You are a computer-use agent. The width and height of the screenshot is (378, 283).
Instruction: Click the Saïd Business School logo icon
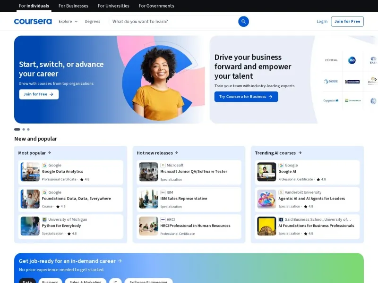point(281,219)
